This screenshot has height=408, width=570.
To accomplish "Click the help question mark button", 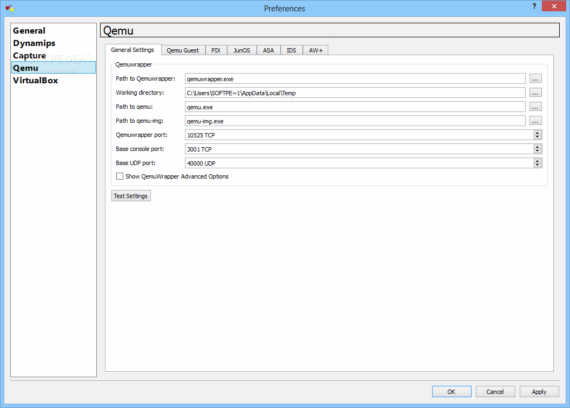I will click(534, 6).
